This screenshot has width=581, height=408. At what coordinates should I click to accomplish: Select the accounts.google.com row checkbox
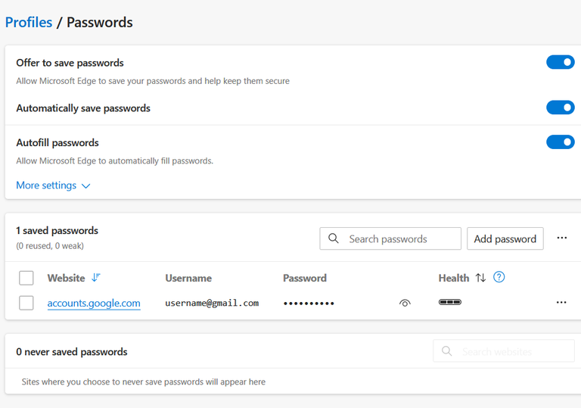26,303
